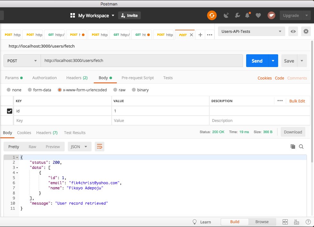
Task: Open the Upgrade dropdown arrow
Action: [306, 15]
